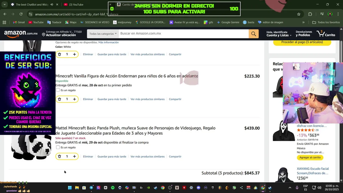Remove Panda Plush with trash icon
The image size is (343, 193).
[x=59, y=157]
